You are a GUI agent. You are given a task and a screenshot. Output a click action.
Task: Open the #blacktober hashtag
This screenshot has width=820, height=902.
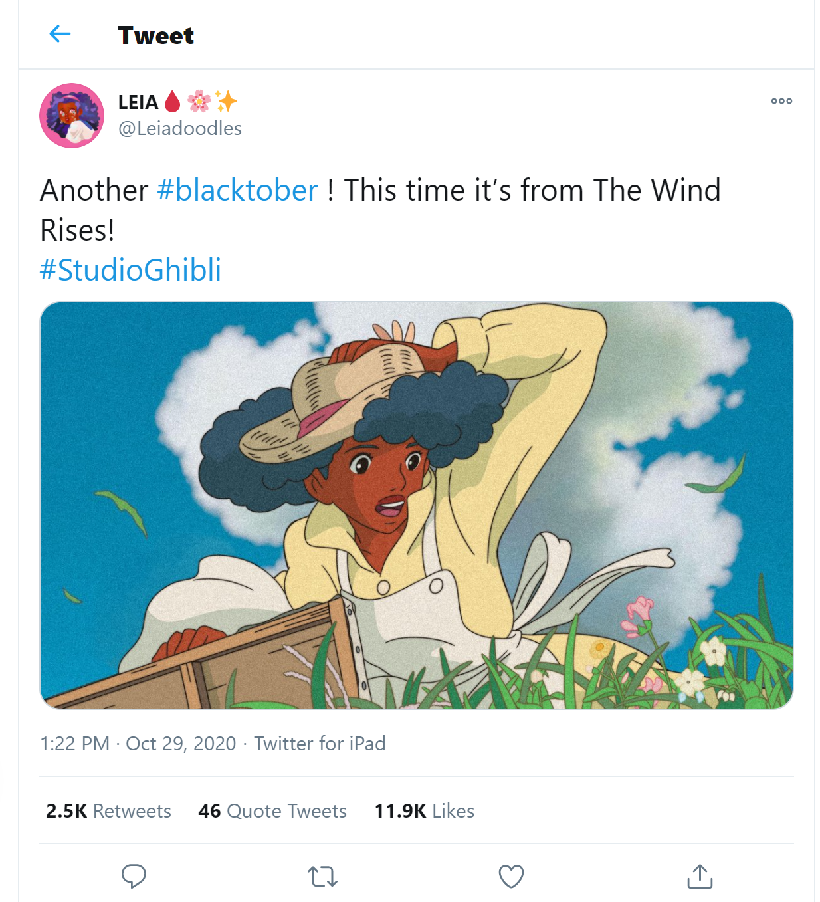[x=237, y=191]
